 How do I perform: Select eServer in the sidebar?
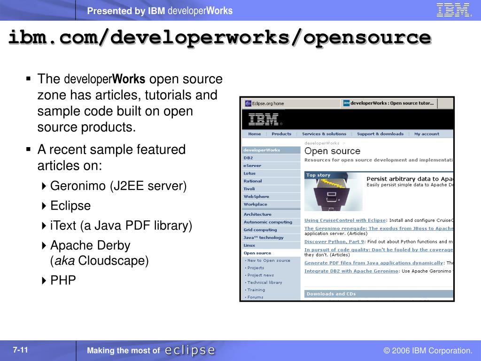tap(271, 165)
